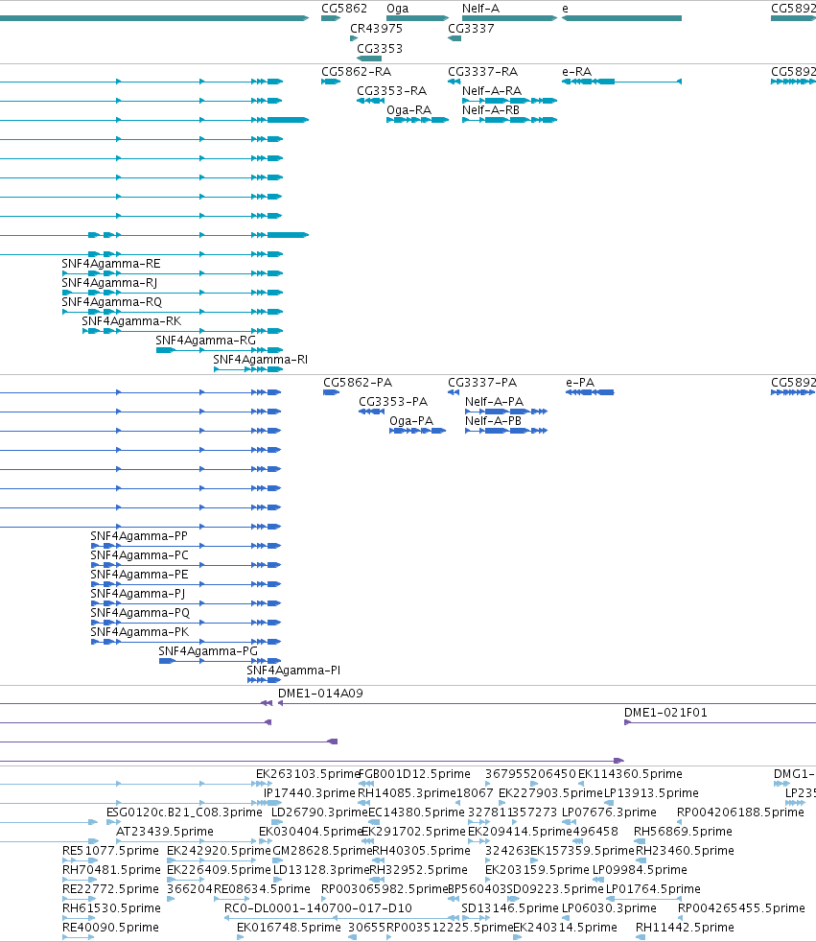The height and width of the screenshot is (942, 816).
Task: Select the CG3337-PA protein label
Action: click(x=482, y=383)
